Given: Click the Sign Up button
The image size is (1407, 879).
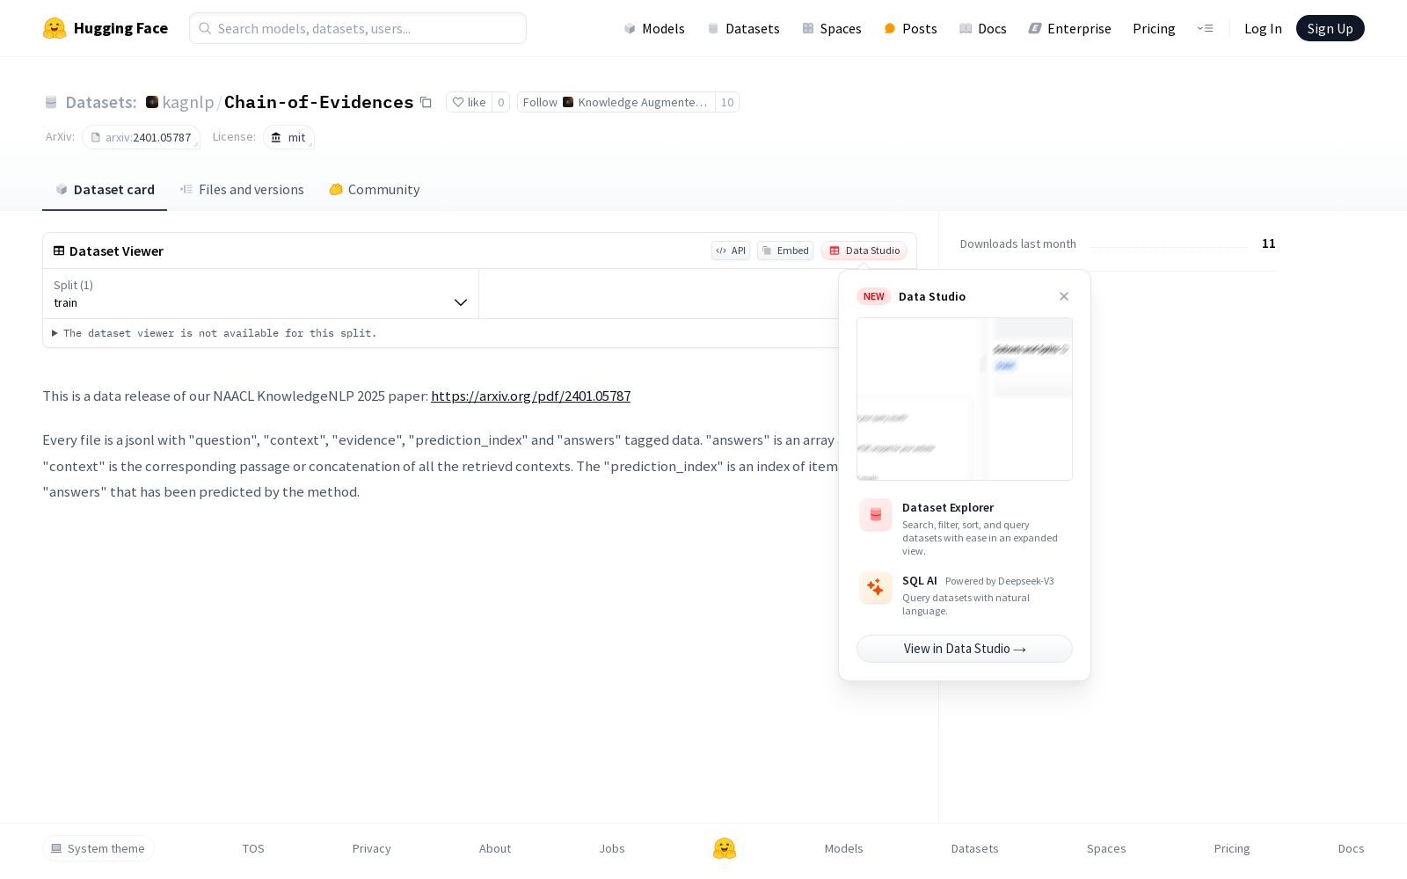Looking at the screenshot, I should coord(1330,28).
